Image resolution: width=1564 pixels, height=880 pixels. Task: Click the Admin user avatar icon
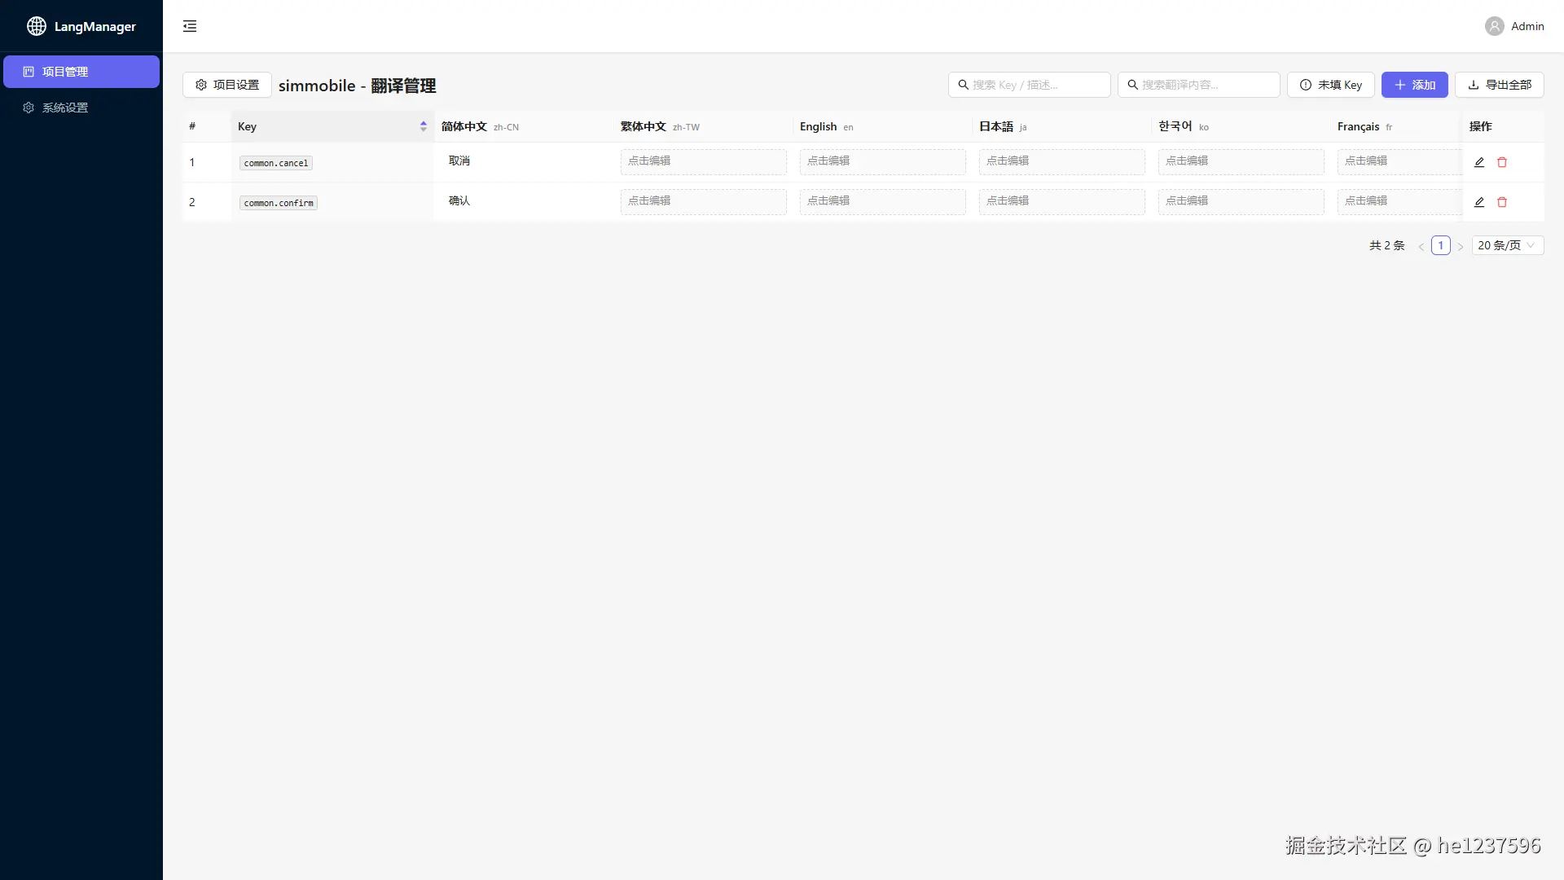(x=1494, y=26)
